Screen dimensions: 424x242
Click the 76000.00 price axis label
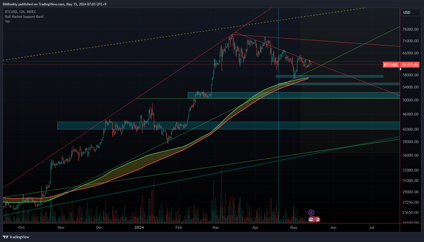click(410, 29)
